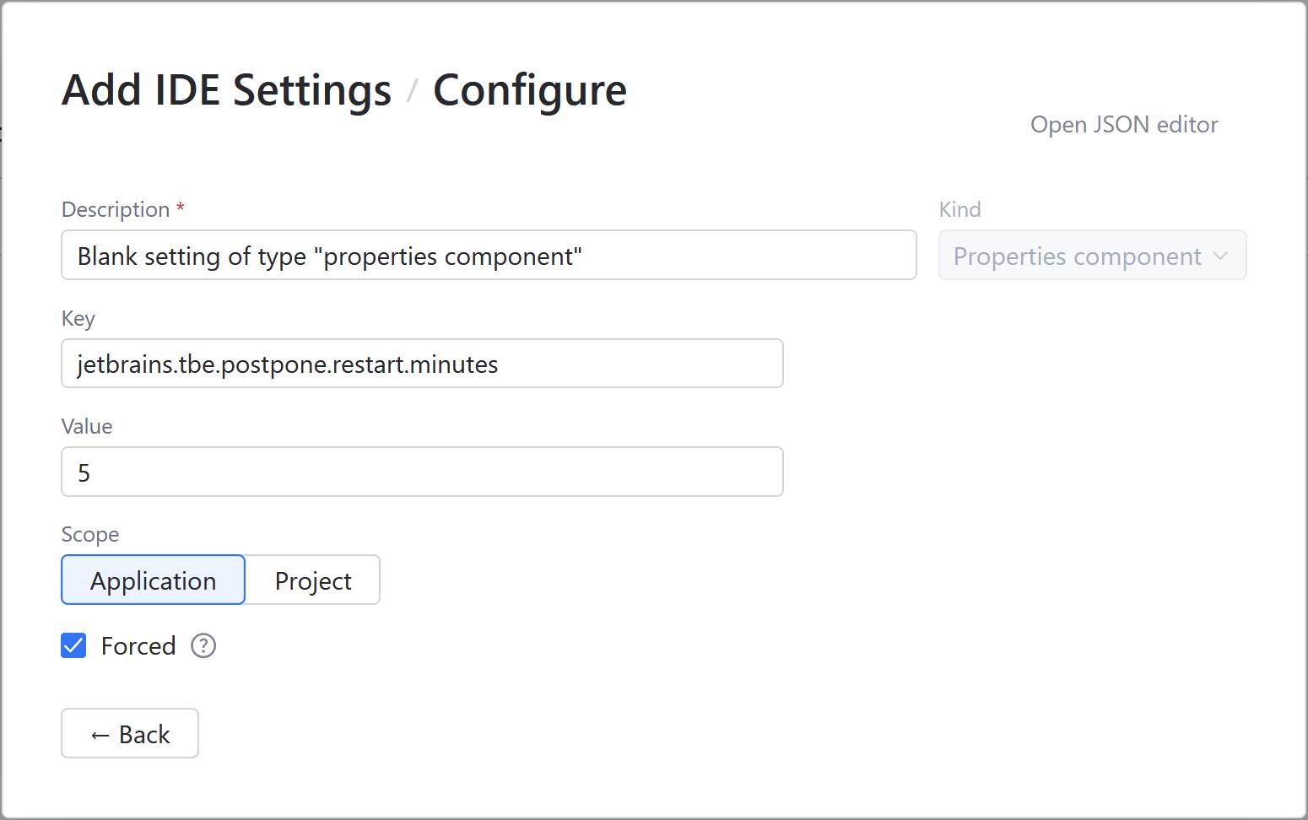This screenshot has width=1308, height=820.
Task: Click the Properties component selector box
Action: point(1092,255)
